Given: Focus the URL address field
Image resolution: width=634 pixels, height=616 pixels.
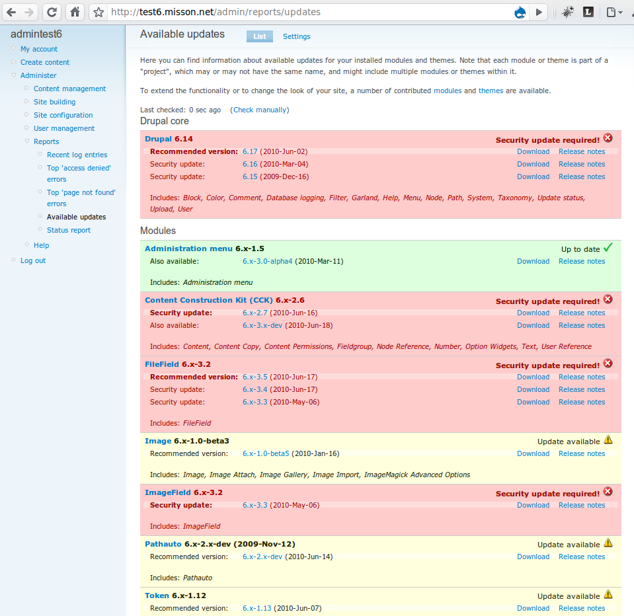Looking at the screenshot, I should pyautogui.click(x=309, y=12).
